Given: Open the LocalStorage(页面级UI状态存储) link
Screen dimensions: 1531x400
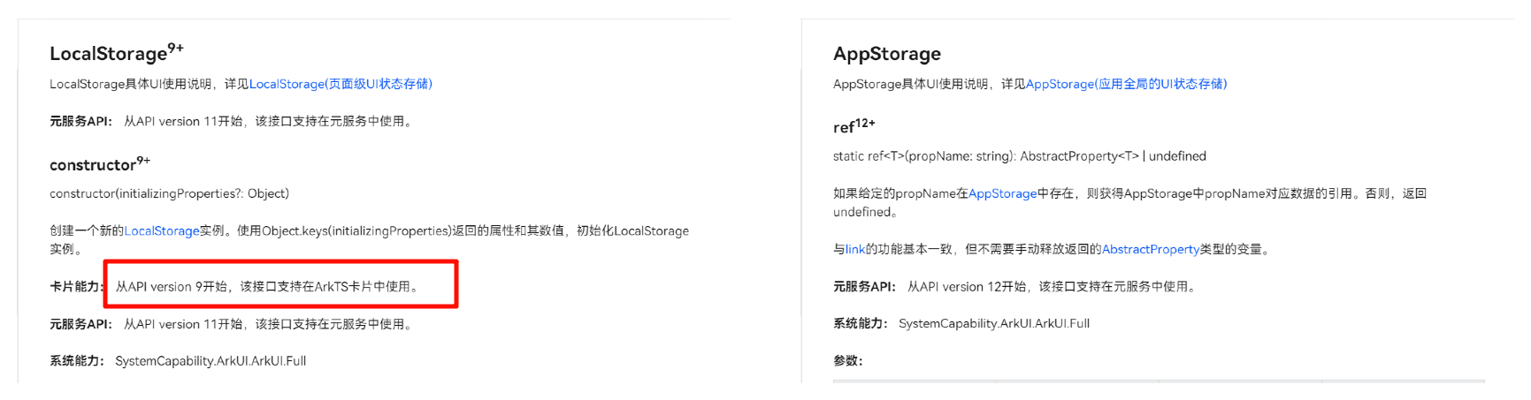Looking at the screenshot, I should 341,84.
